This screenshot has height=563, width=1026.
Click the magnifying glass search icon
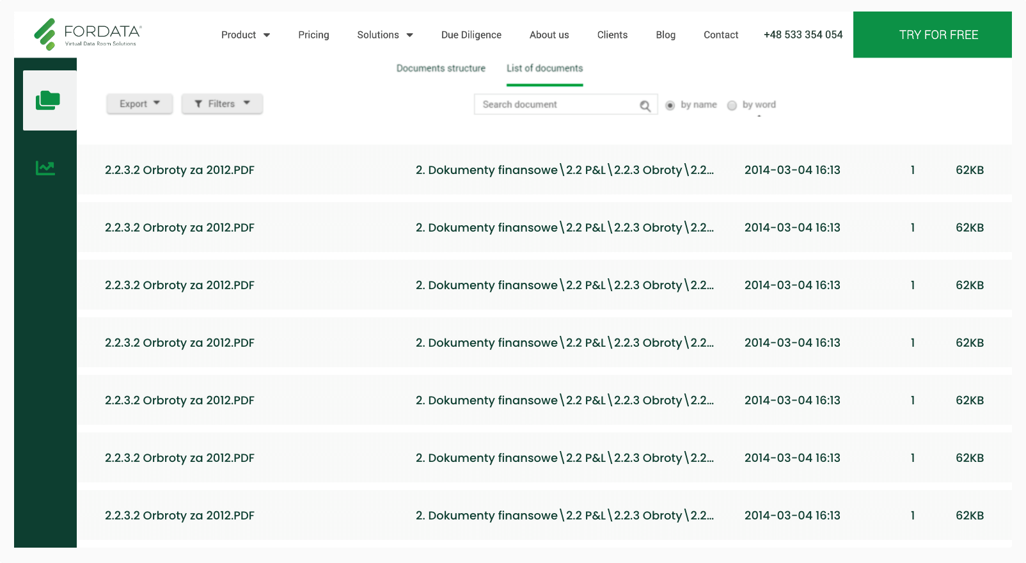tap(645, 106)
